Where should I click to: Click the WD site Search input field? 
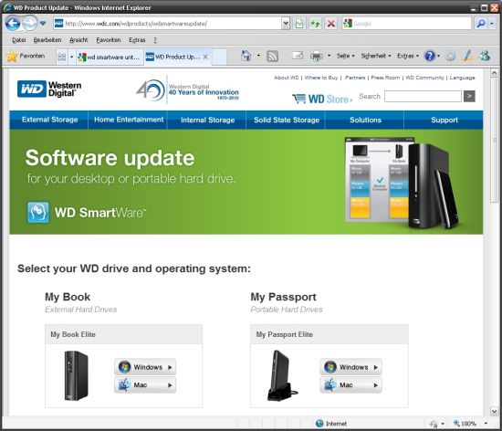point(423,96)
